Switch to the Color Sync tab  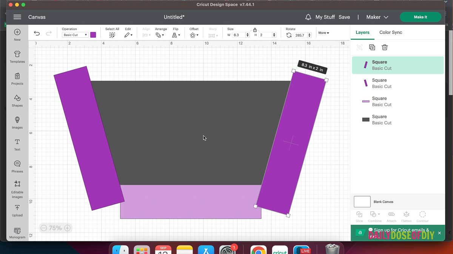(x=390, y=32)
